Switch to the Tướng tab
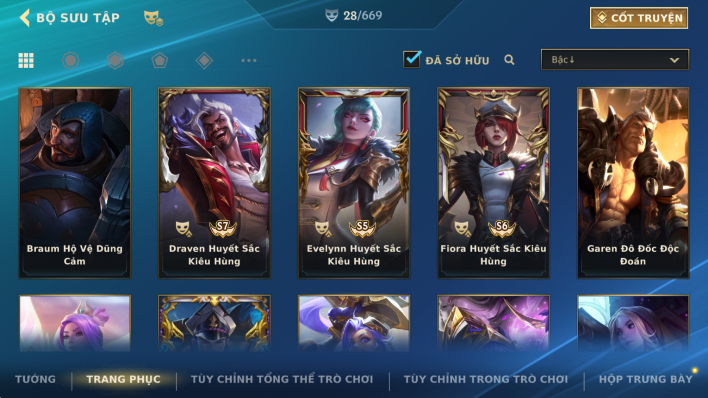Screen dimensions: 708x398 coord(35,379)
